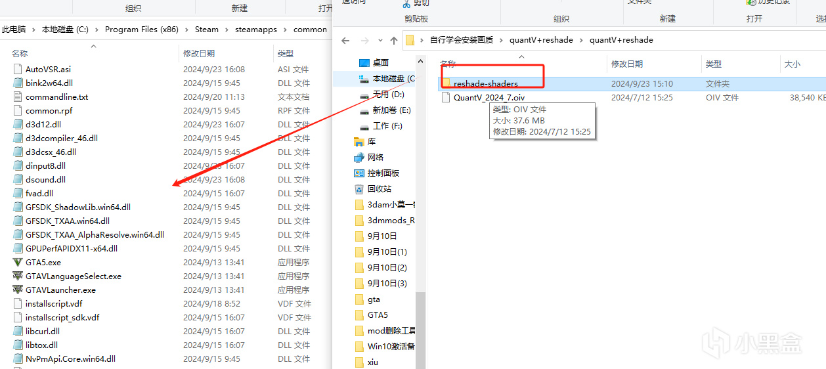Select 新加卷 (E:) drive icon
The image size is (826, 369).
point(364,111)
